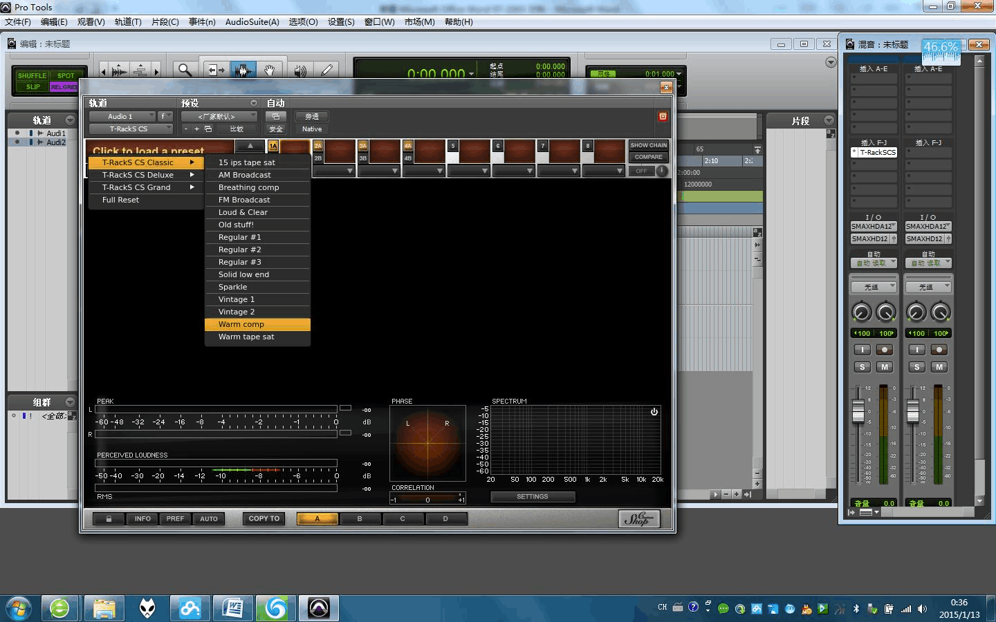996x622 pixels.
Task: Select preset slot B
Action: coord(360,519)
